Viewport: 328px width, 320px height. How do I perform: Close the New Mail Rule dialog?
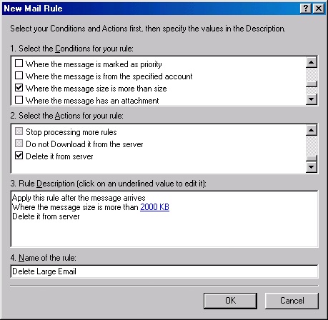[x=318, y=9]
